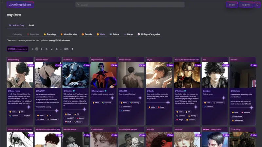Open Axel character image
This screenshot has width=262, height=147.
pos(215,75)
